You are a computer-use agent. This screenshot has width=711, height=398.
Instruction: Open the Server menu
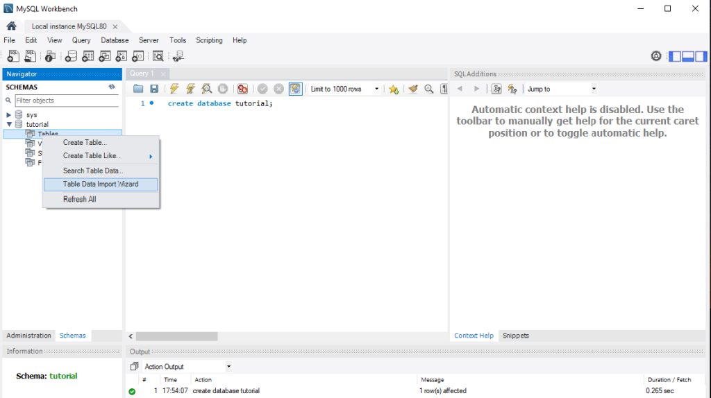[x=149, y=40]
